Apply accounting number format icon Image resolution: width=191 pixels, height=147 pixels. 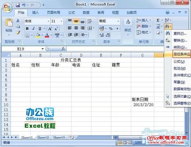point(102,29)
